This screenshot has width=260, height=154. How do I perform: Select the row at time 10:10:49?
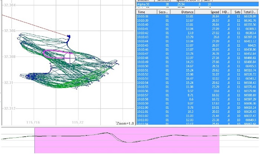pos(197,62)
